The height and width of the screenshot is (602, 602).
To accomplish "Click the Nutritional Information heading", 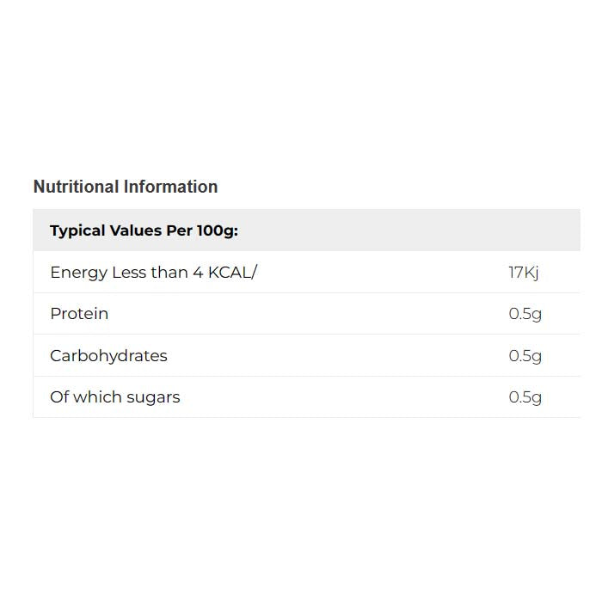I will (x=126, y=187).
